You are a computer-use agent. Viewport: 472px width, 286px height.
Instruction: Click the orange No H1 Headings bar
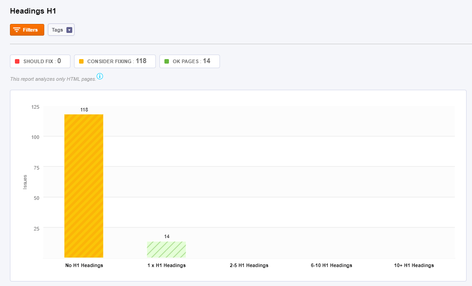click(x=84, y=186)
